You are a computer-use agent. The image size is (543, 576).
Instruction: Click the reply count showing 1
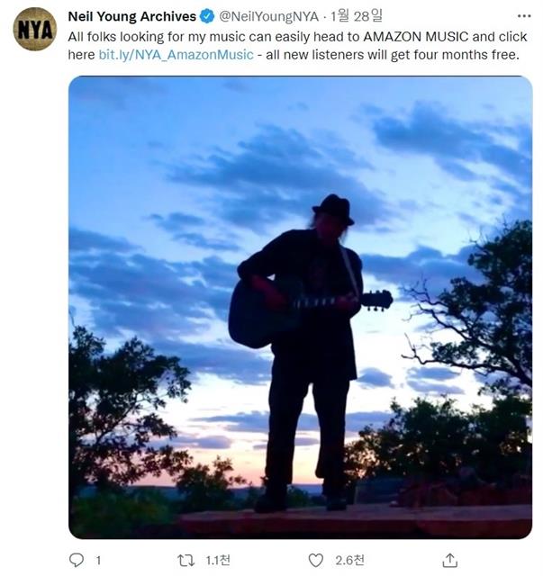[x=98, y=561]
